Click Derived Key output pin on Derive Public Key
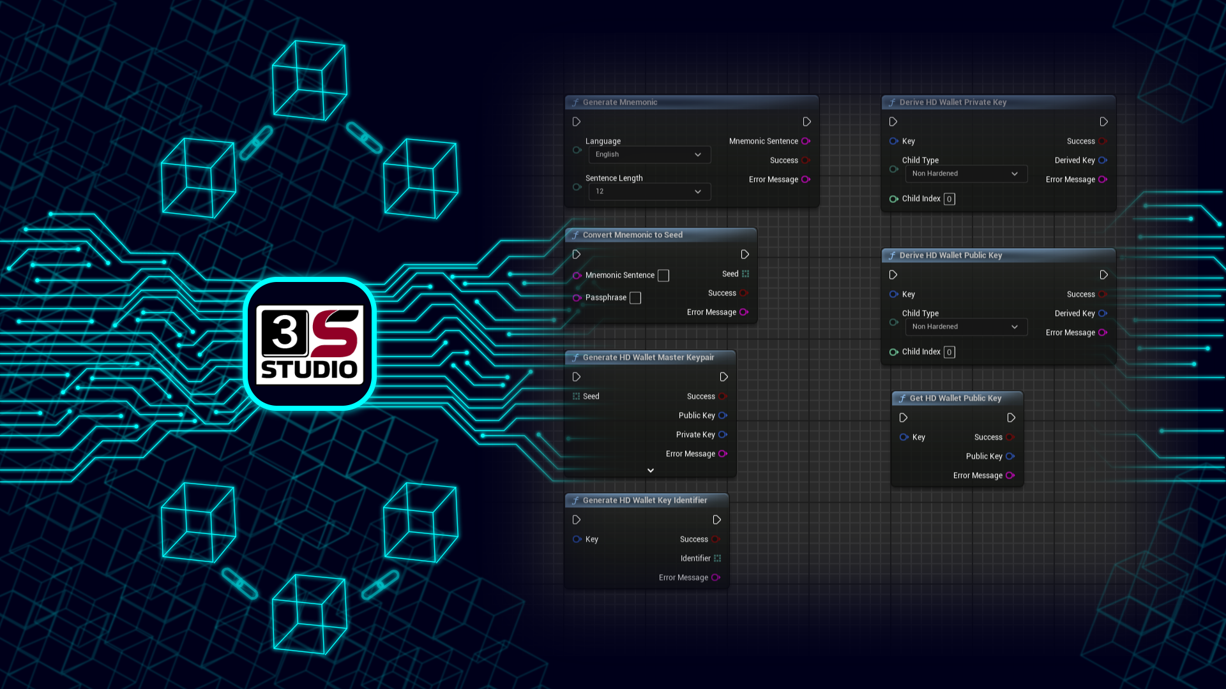 pos(1103,313)
